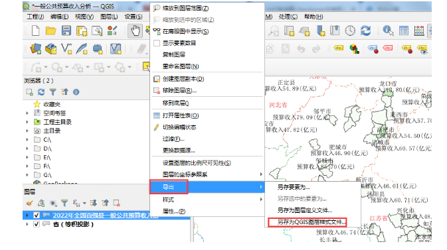Expand the D:\ drive node
447x250 pixels.
(x=27, y=149)
